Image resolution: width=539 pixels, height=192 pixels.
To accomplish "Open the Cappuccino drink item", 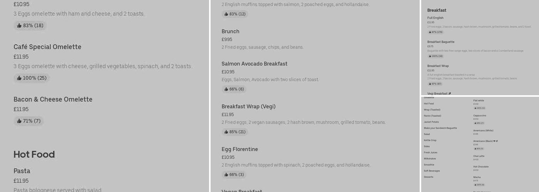I will pyautogui.click(x=480, y=116).
